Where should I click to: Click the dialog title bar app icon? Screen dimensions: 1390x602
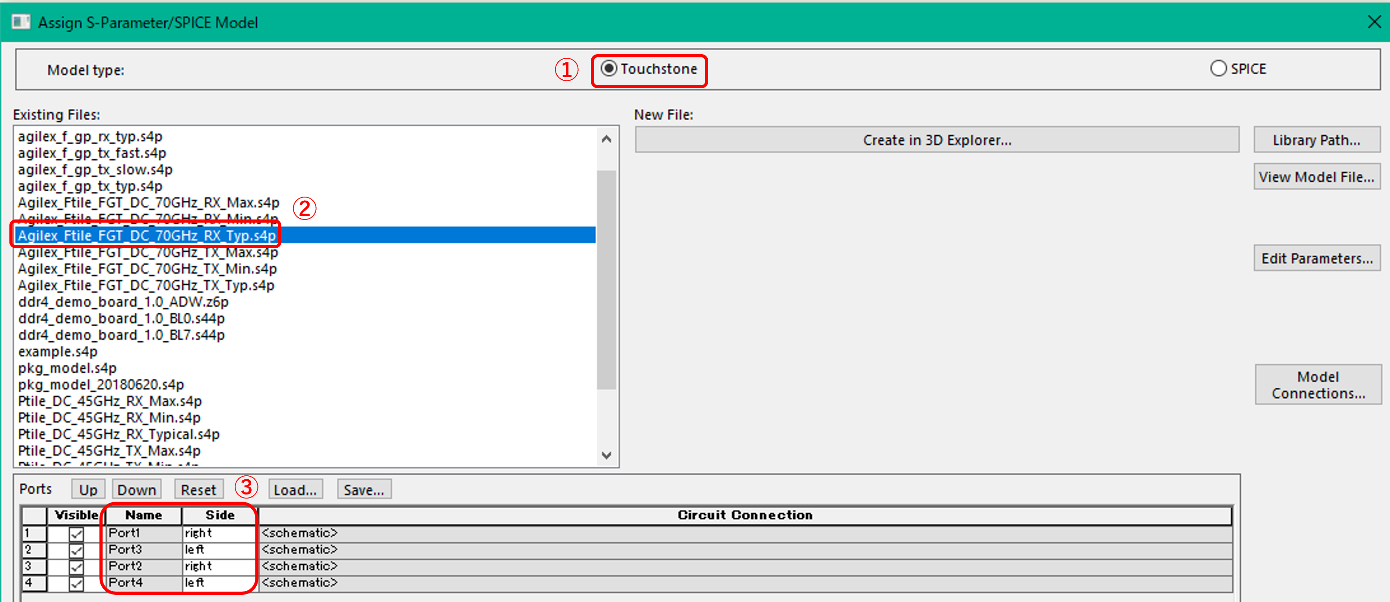click(x=21, y=22)
